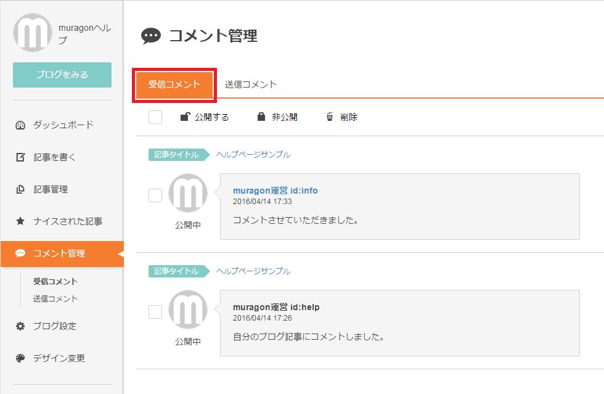
Task: Click the trash can 削除 icon
Action: pyautogui.click(x=330, y=117)
